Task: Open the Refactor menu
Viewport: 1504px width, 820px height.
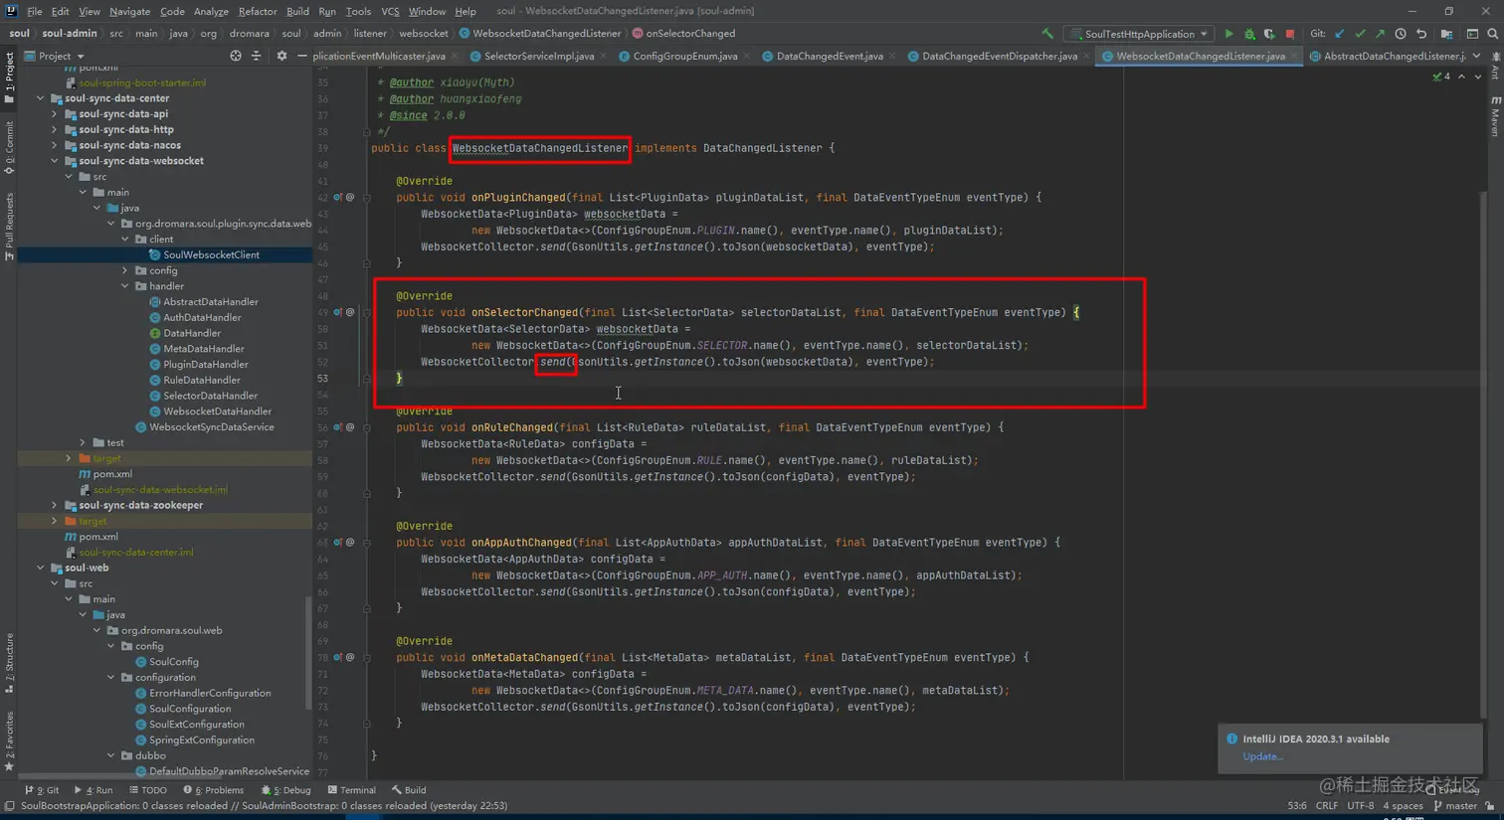Action: click(x=257, y=11)
